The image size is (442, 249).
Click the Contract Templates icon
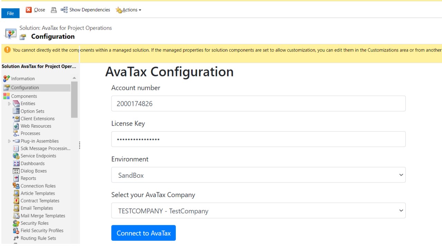pos(16,201)
